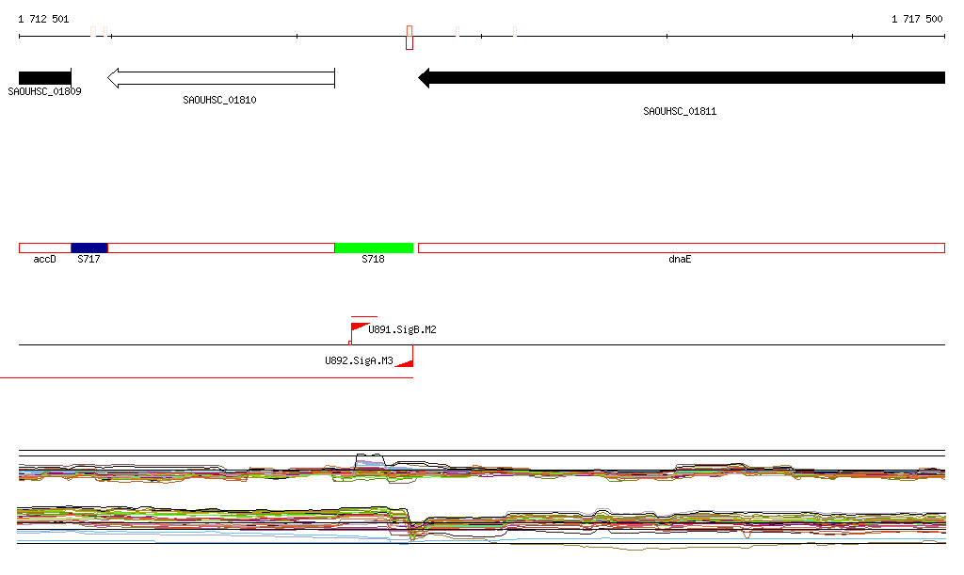964x575 pixels.
Task: Click the SAOUHSC_01811 label
Action: click(x=680, y=111)
